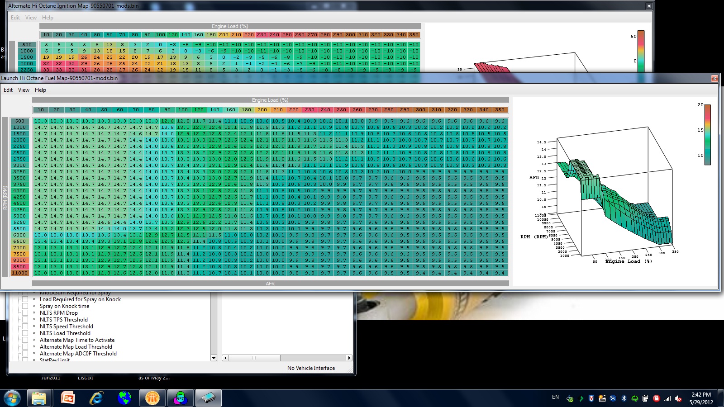Image resolution: width=724 pixels, height=407 pixels.
Task: Open the Windows Explorer folder icon
Action: click(39, 398)
